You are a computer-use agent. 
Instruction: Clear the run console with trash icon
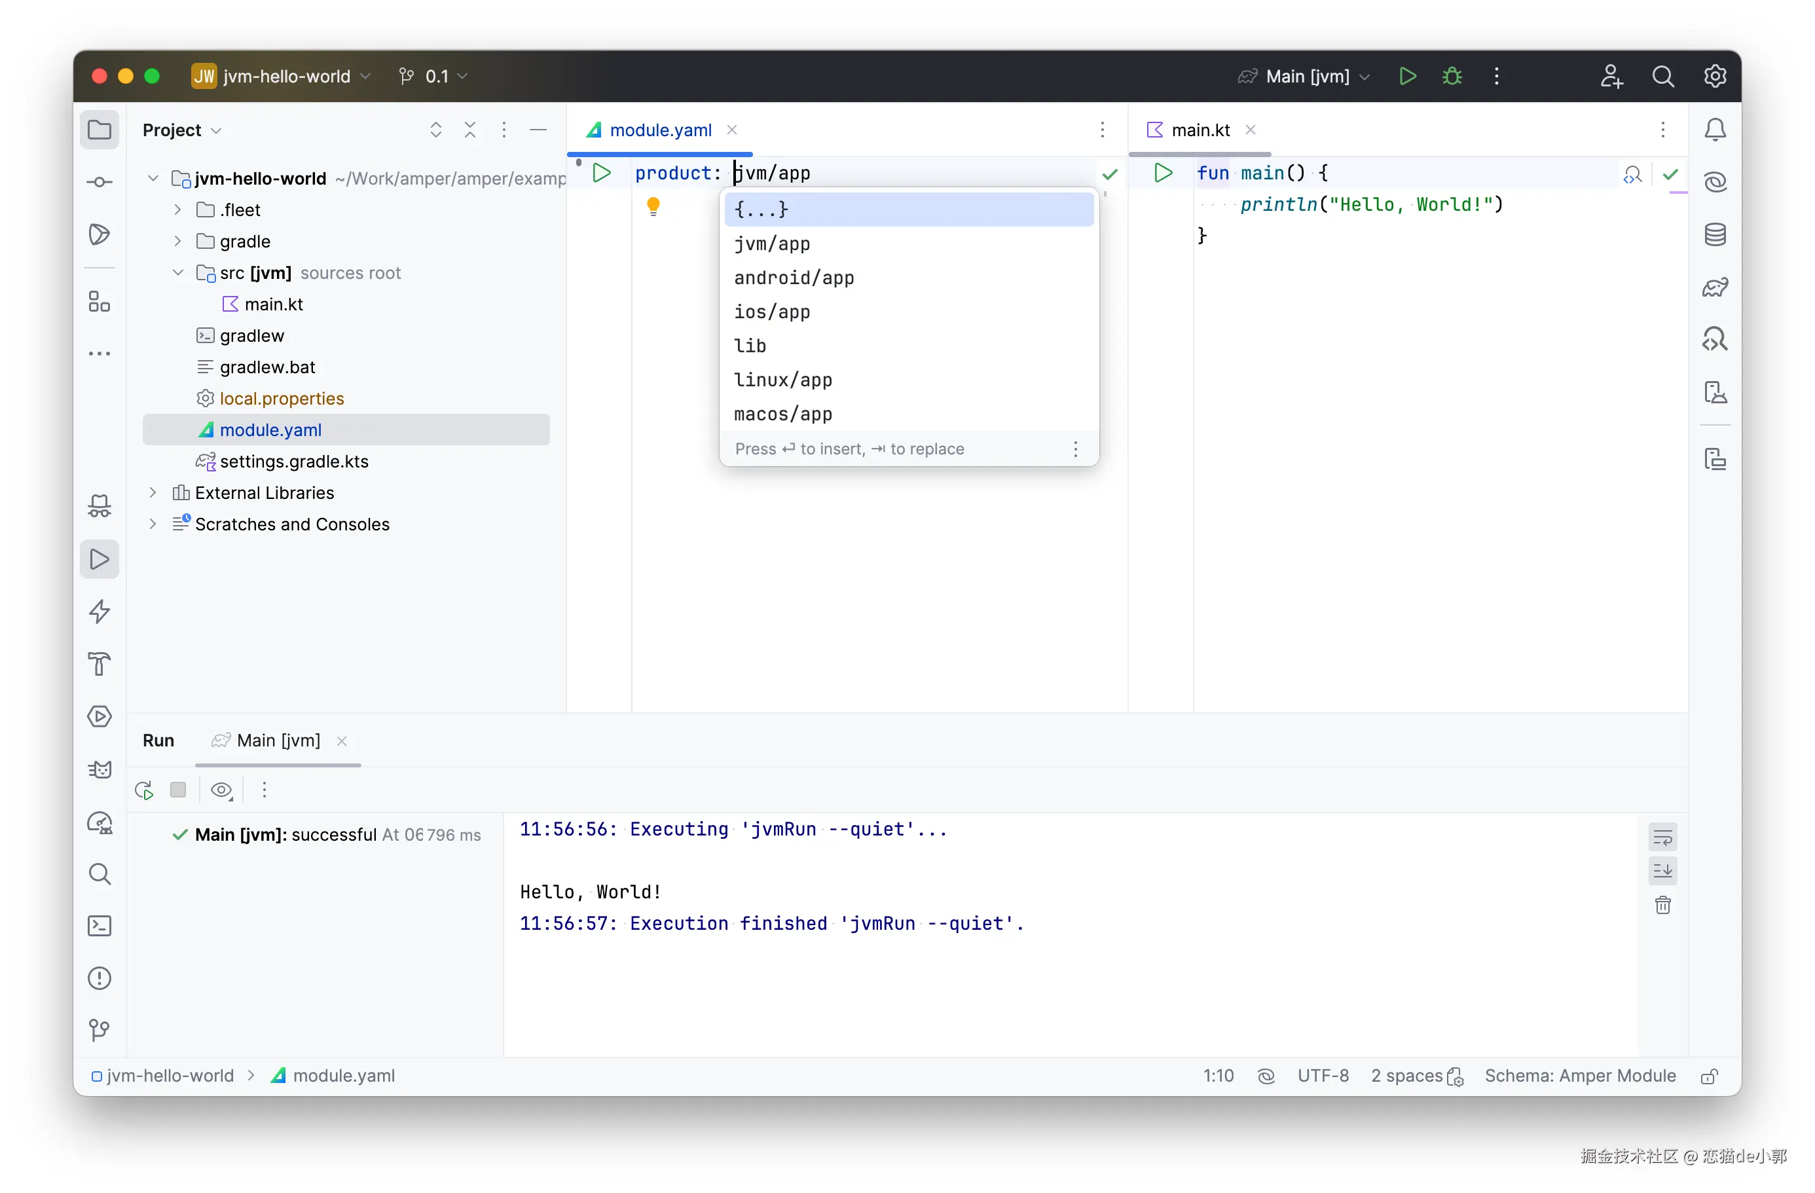tap(1662, 906)
